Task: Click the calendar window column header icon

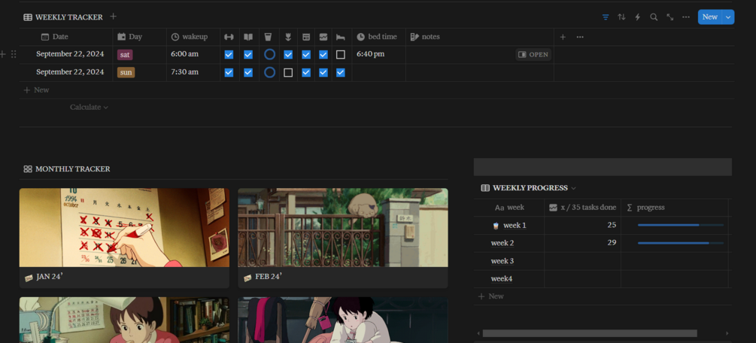Action: 305,37
